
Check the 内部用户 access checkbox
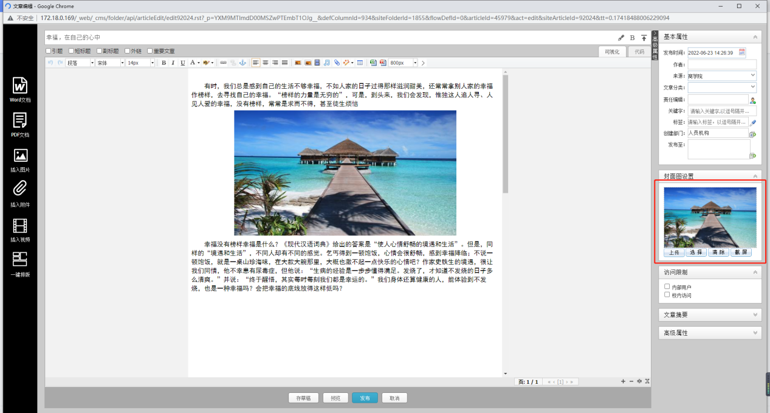667,286
